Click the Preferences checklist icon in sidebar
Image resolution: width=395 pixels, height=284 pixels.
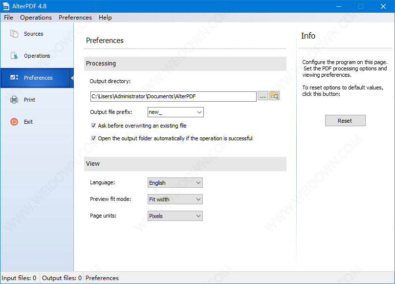pyautogui.click(x=14, y=78)
